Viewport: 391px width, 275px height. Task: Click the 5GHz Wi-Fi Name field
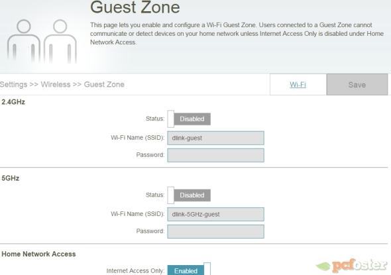point(215,215)
